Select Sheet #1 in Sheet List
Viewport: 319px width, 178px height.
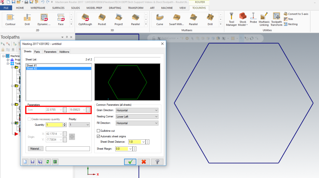[59, 65]
